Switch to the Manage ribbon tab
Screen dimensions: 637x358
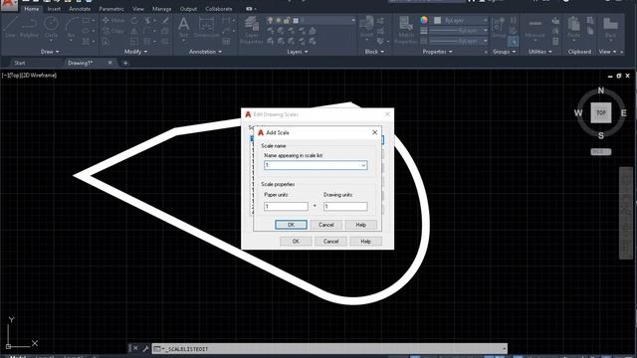(161, 9)
